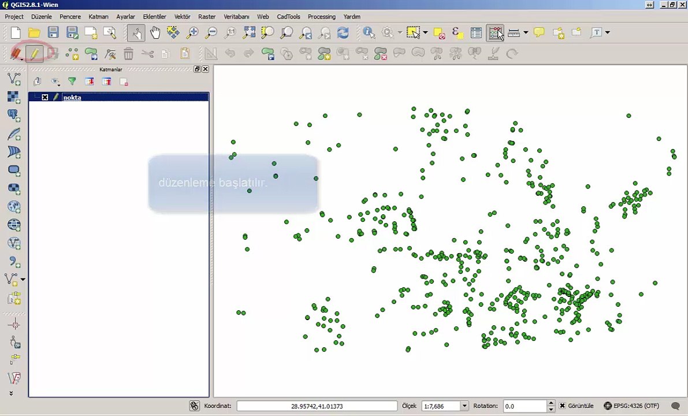Select the Zoom In magnifier tool

[x=192, y=32]
